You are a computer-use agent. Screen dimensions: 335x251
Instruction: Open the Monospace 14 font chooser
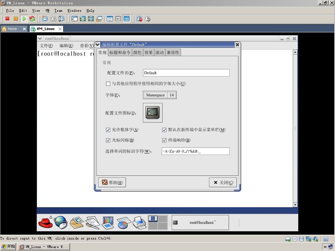pyautogui.click(x=160, y=95)
